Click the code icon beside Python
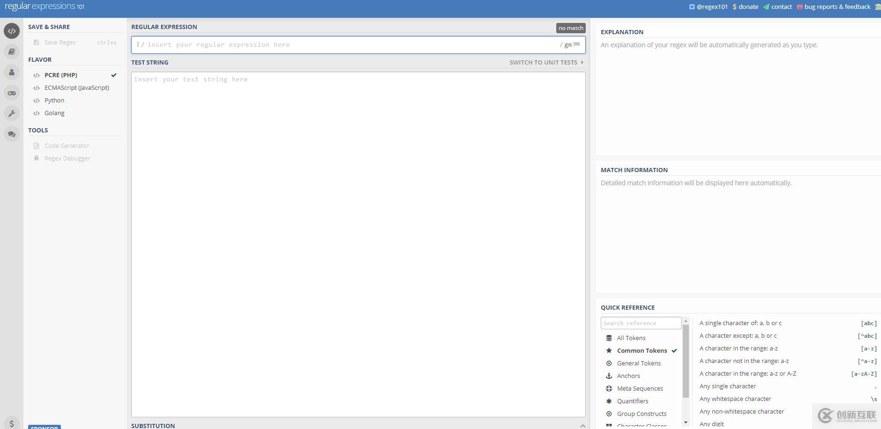Viewport: 881px width, 429px height. tap(37, 101)
